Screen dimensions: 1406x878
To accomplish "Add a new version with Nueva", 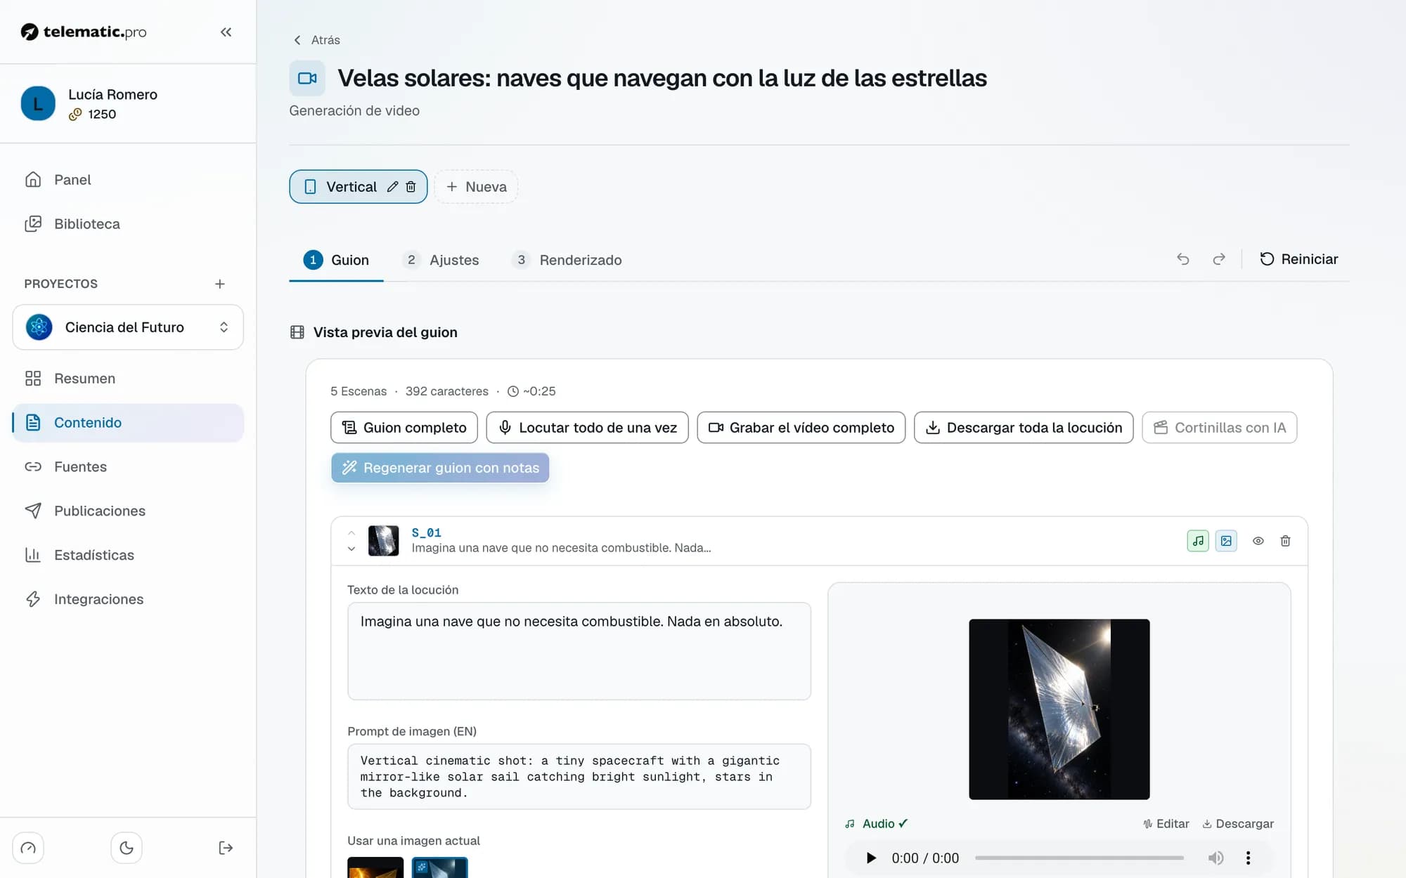I will pyautogui.click(x=476, y=187).
